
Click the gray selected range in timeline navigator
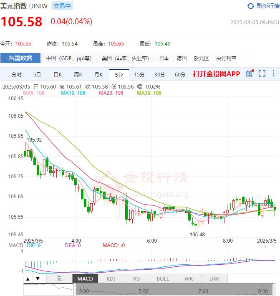174,289
